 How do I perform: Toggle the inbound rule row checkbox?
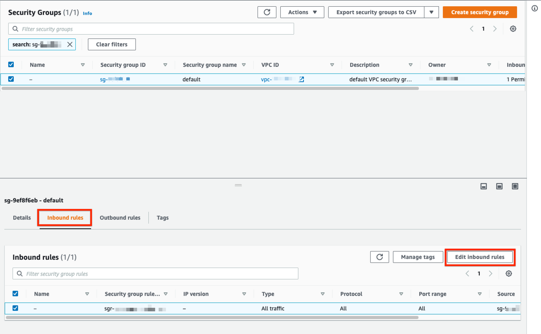coord(15,308)
